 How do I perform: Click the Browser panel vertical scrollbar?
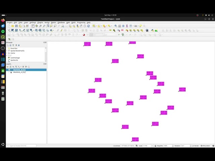[46, 54]
